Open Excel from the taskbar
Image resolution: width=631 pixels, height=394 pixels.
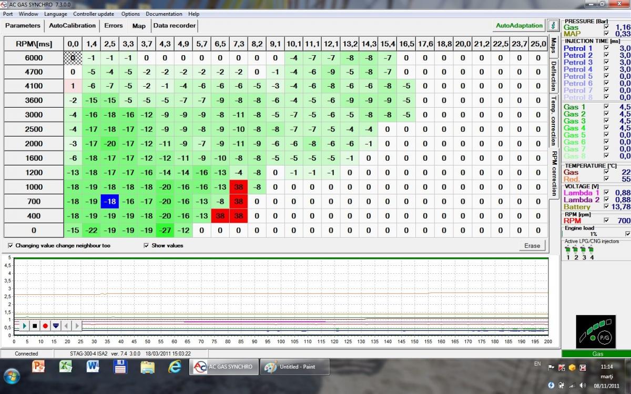(x=65, y=367)
